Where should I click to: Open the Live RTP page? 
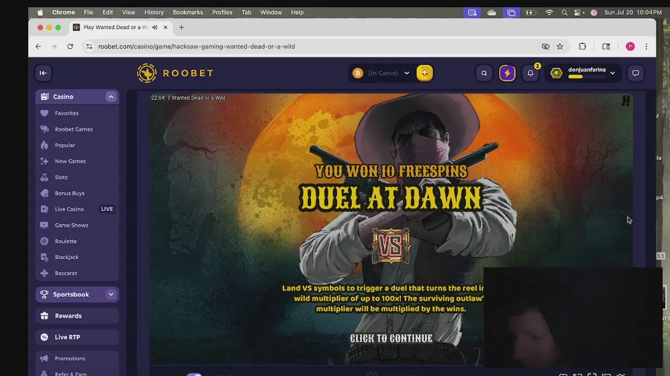(x=77, y=337)
